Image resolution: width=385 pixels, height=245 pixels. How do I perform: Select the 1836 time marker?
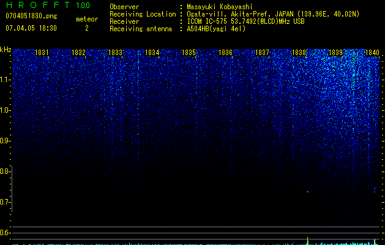pos(225,53)
